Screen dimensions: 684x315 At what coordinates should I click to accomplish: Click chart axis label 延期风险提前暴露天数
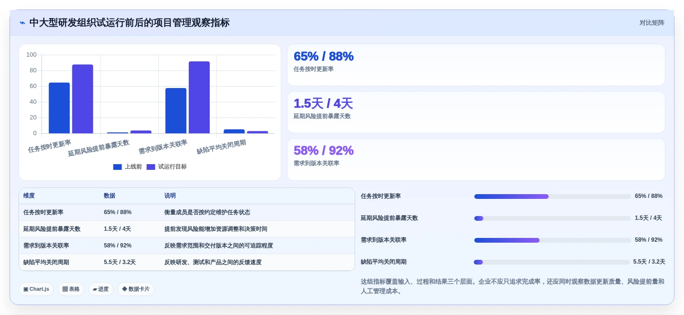(99, 148)
